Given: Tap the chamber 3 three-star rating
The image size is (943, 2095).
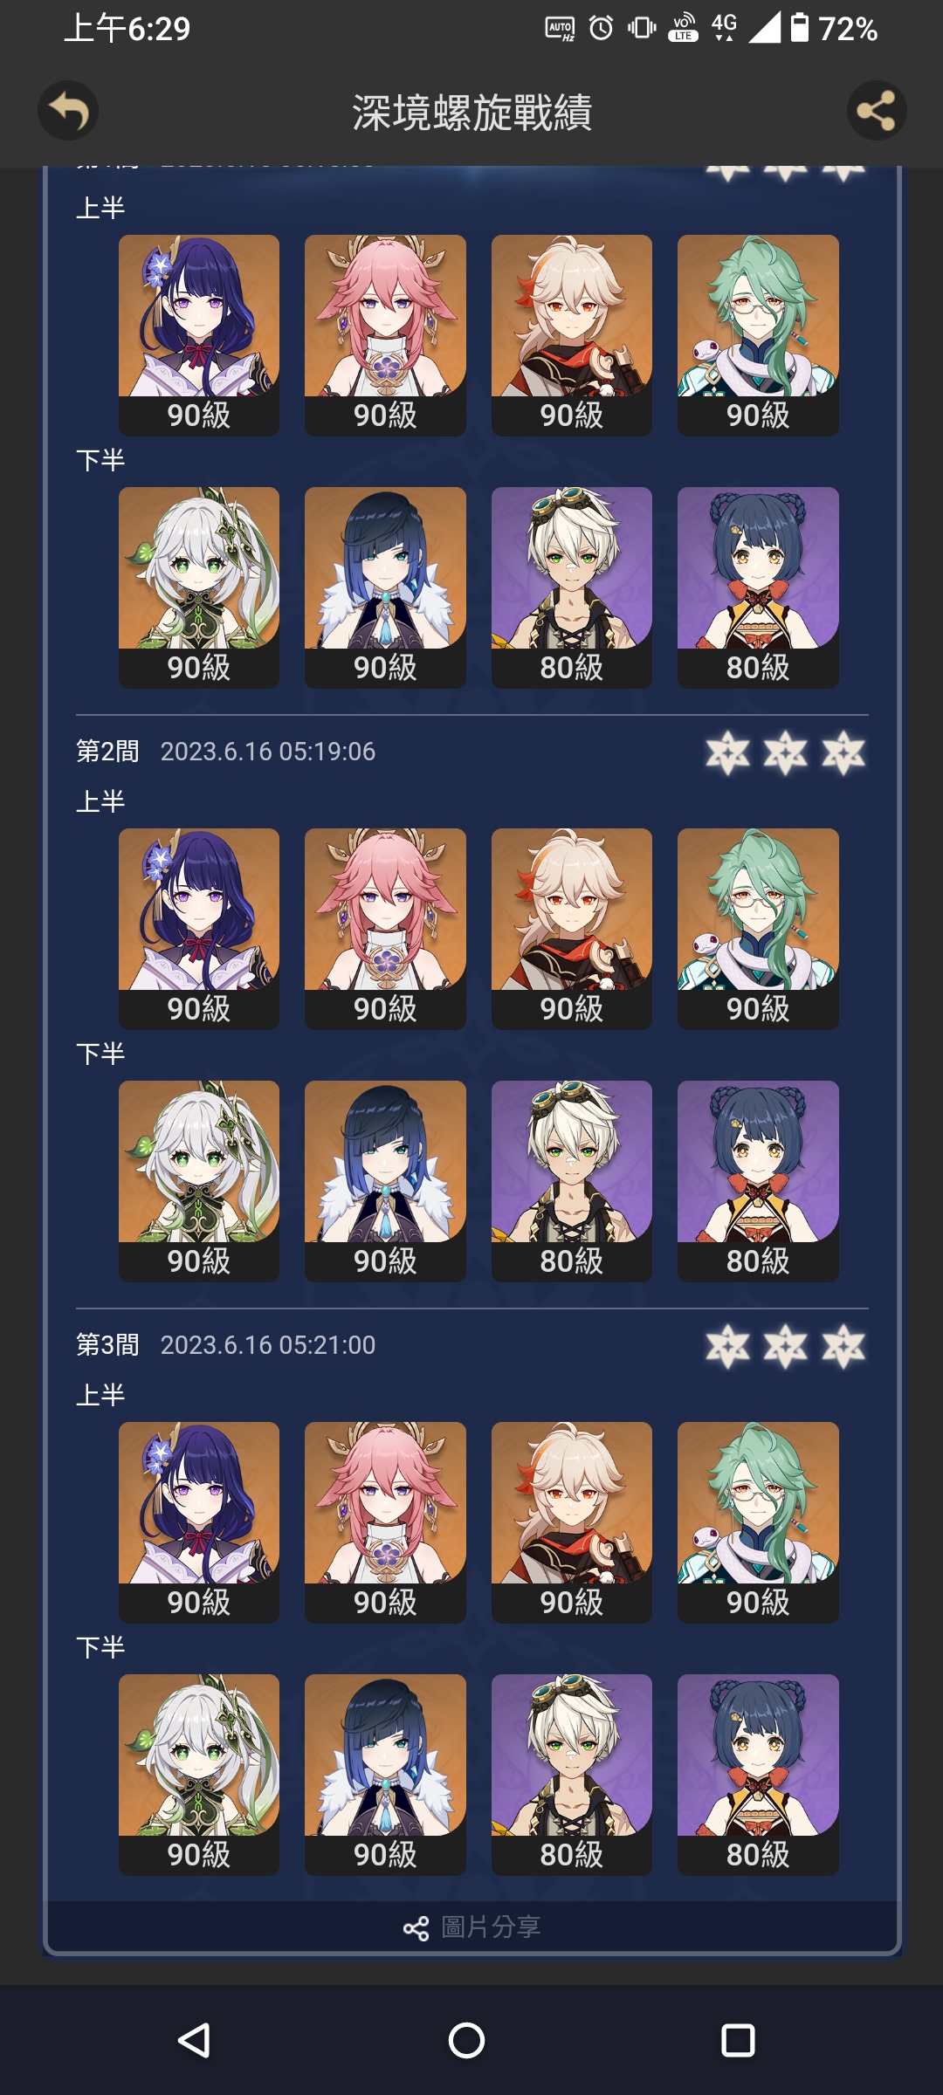Looking at the screenshot, I should coord(786,1346).
